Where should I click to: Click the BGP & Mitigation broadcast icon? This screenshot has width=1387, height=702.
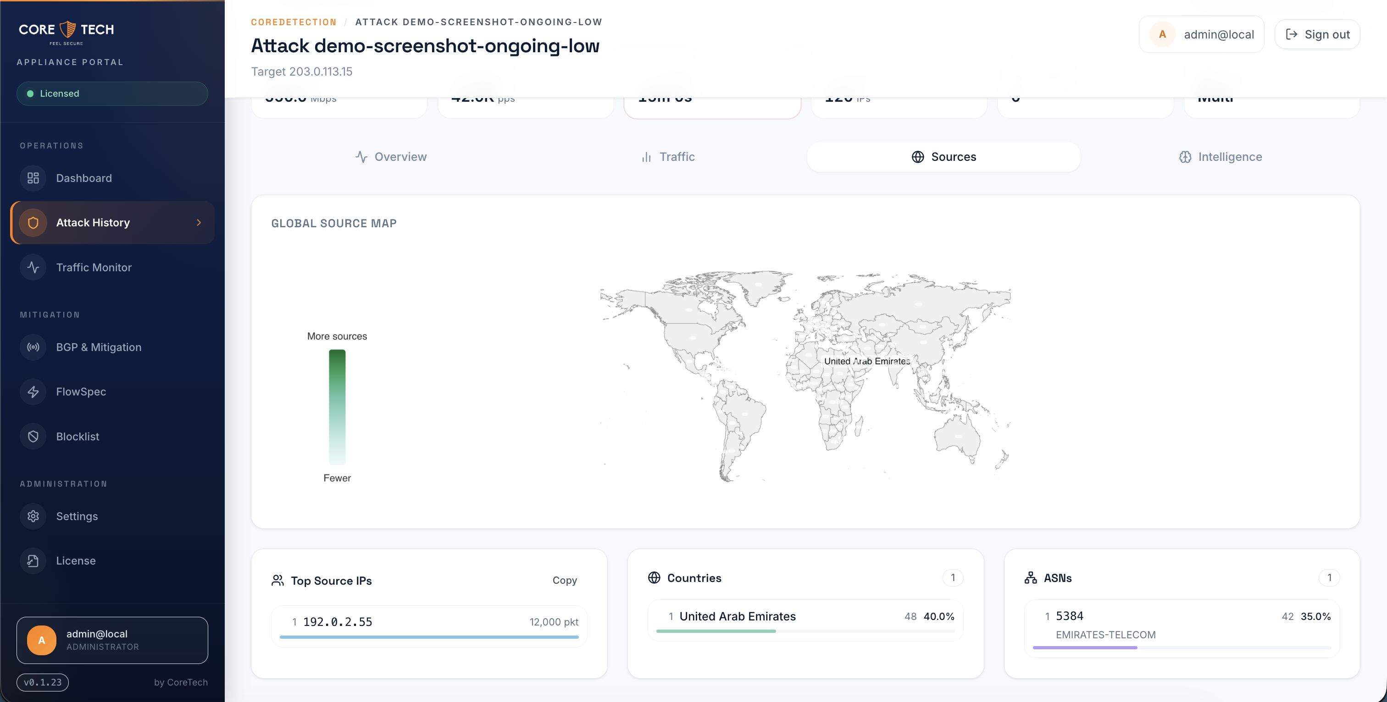(x=33, y=347)
